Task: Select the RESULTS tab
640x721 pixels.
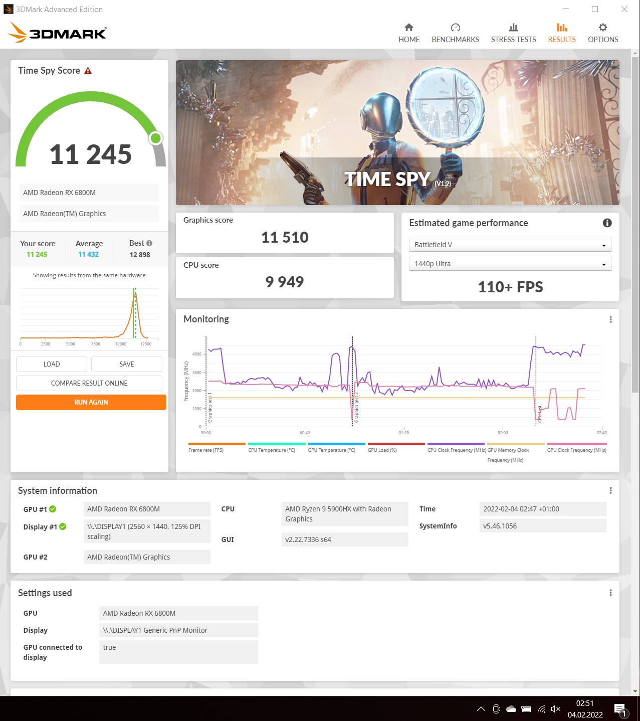Action: coord(562,33)
